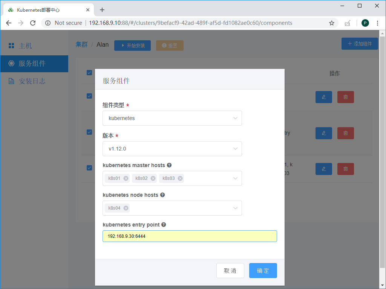The image size is (386, 289).
Task: Click the help icon next to kubernetes master hosts
Action: pyautogui.click(x=169, y=165)
